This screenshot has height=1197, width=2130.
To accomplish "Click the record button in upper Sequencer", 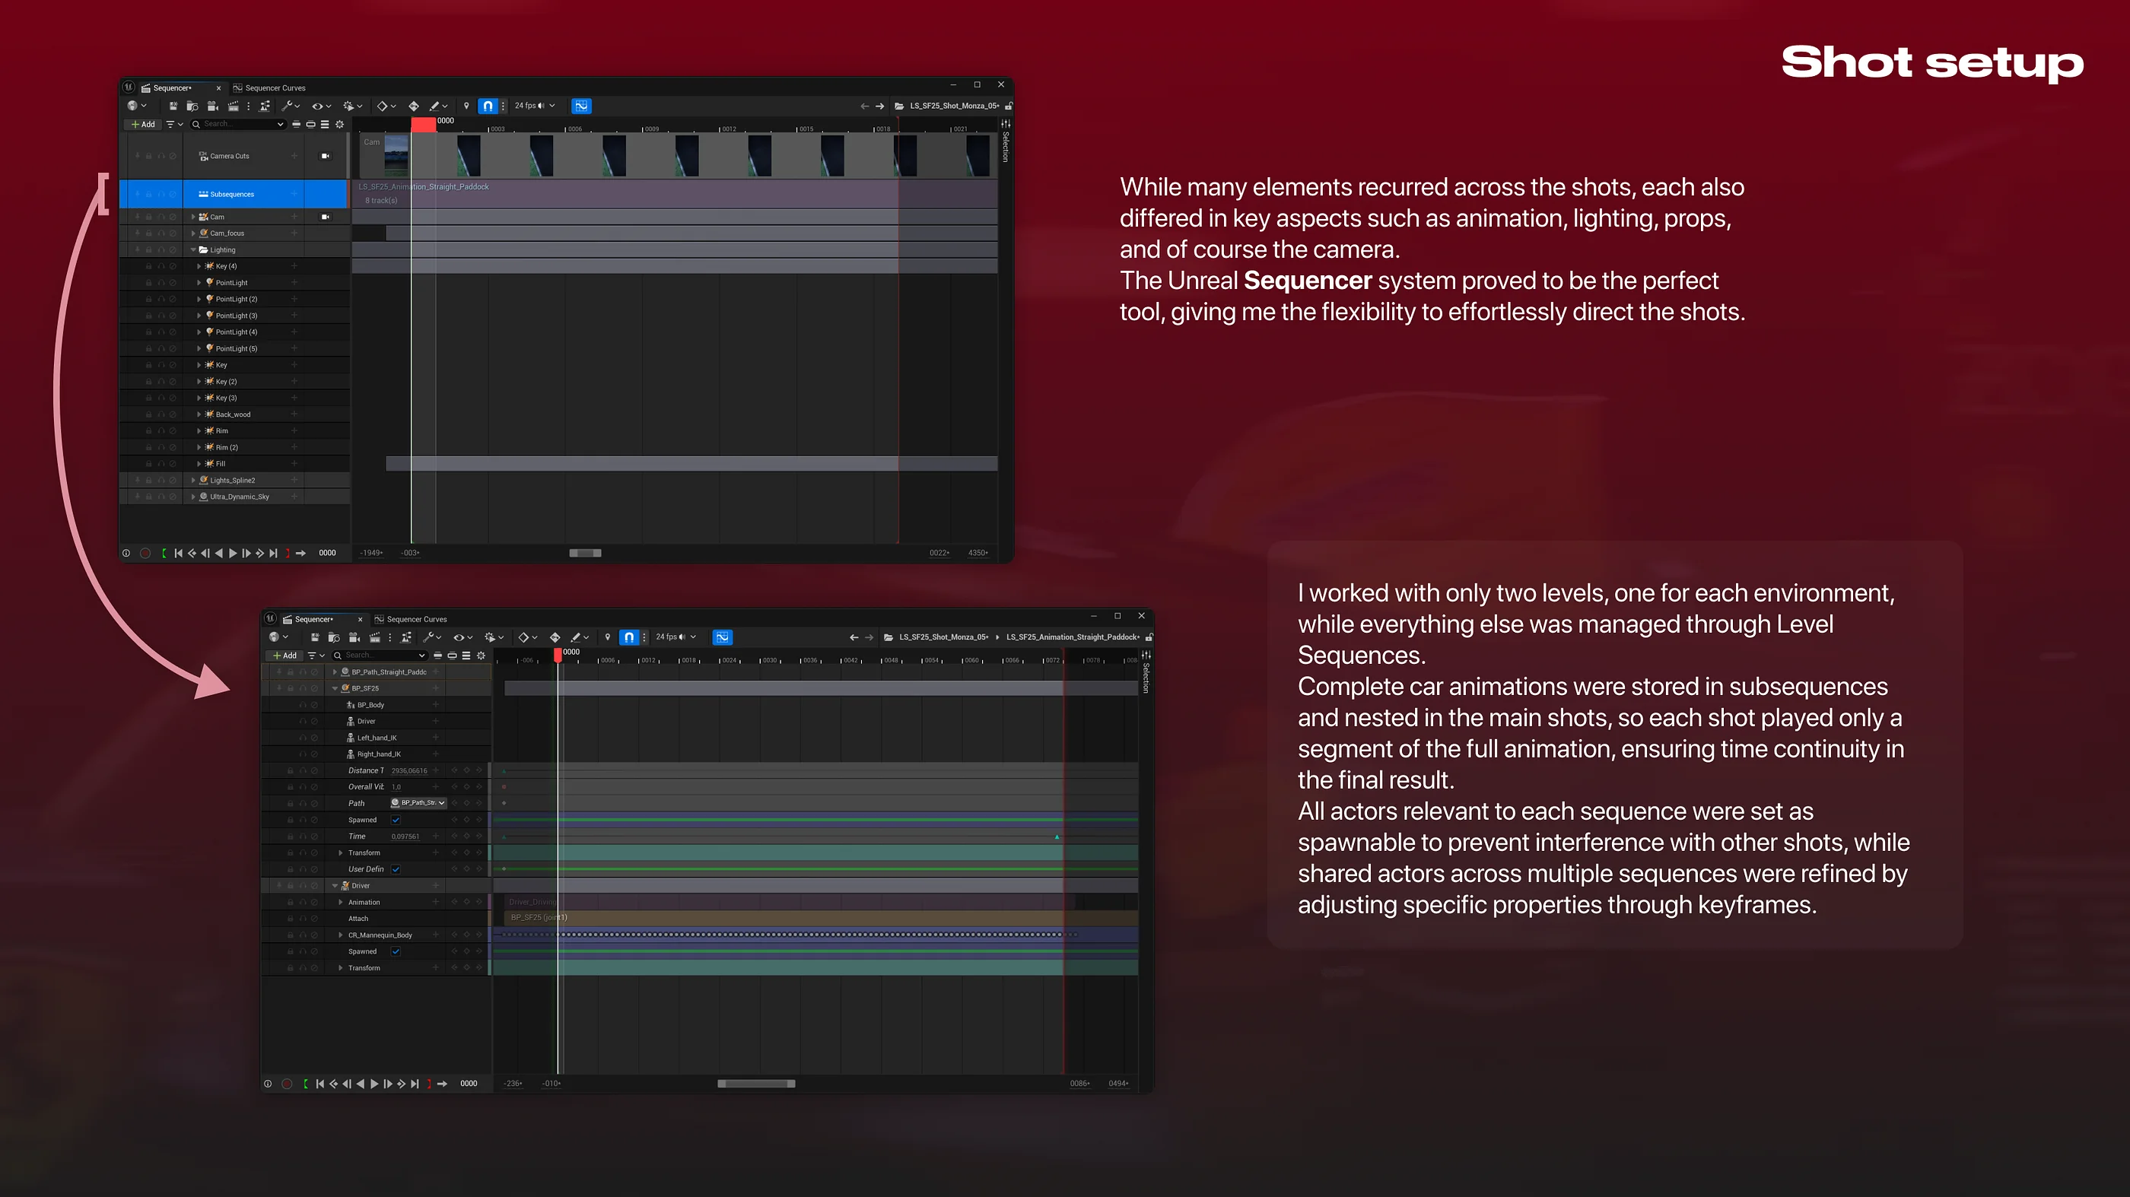I will pos(145,553).
